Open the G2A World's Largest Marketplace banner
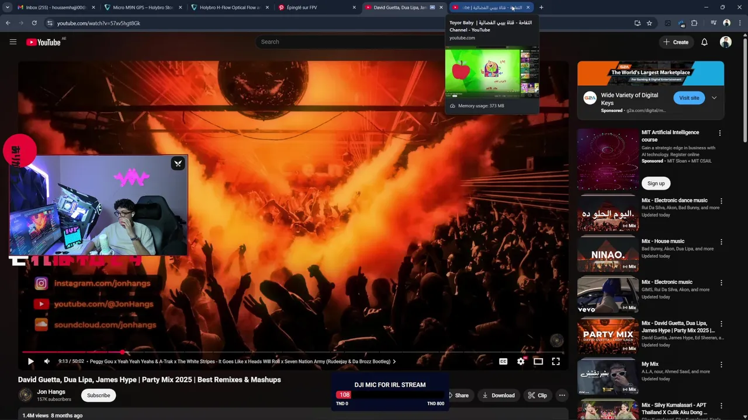 coord(650,73)
